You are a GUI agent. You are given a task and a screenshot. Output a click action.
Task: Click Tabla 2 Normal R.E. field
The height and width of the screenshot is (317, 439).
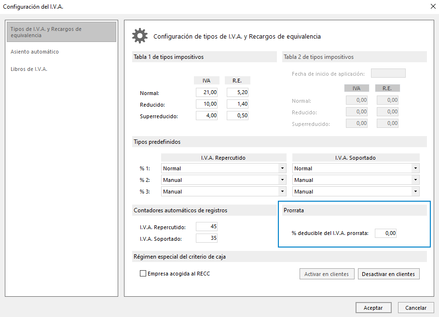[387, 100]
